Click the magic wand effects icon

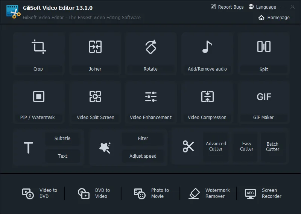coord(105,148)
